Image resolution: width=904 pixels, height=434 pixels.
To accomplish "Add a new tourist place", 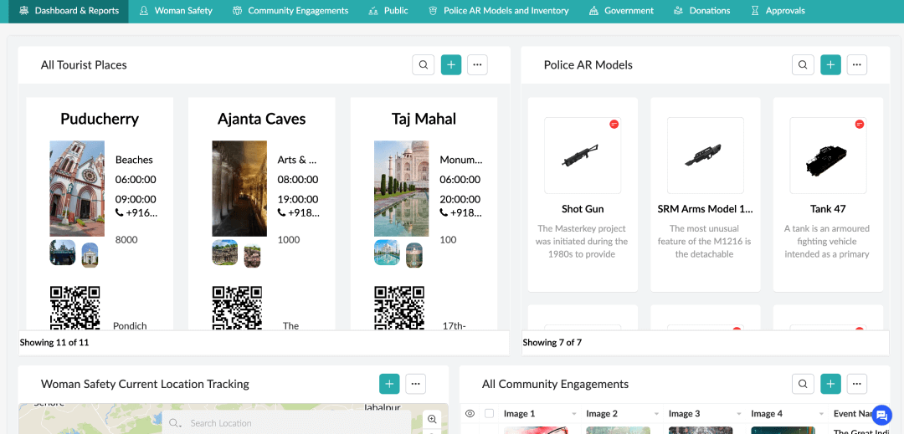I will 451,65.
